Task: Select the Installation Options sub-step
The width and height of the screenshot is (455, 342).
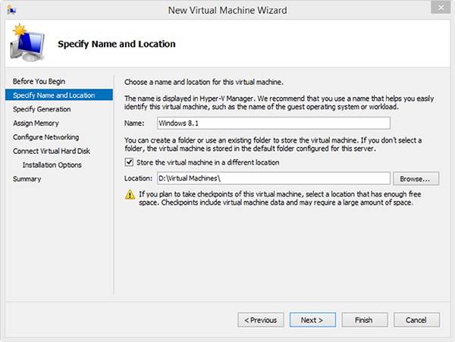Action: pos(52,165)
